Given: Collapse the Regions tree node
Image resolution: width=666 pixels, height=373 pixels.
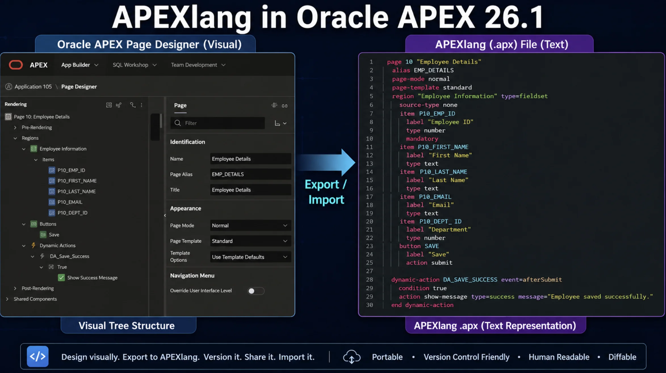Looking at the screenshot, I should tap(15, 138).
